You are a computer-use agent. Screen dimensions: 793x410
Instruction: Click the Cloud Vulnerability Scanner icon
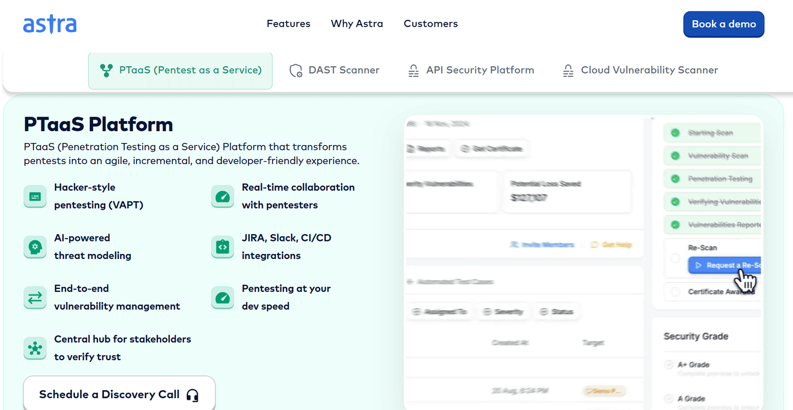tap(568, 71)
